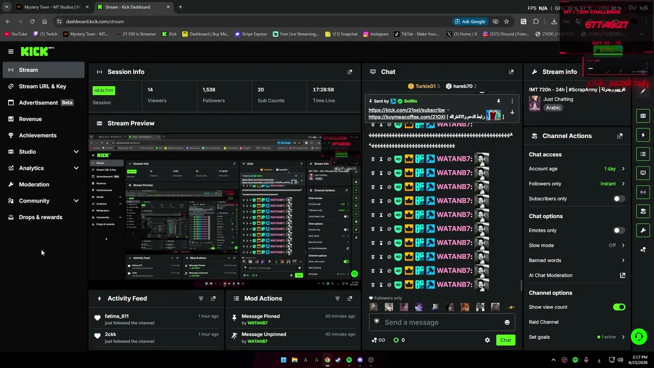The image size is (654, 368).
Task: Open the Banned words list
Action: (577, 261)
